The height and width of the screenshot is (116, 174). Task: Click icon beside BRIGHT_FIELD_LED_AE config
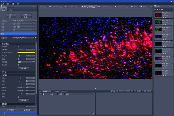(x=36, y=38)
